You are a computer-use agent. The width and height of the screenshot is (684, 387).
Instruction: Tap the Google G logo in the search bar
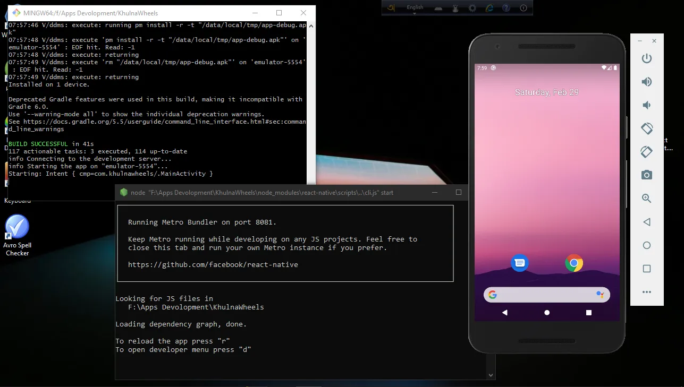493,295
